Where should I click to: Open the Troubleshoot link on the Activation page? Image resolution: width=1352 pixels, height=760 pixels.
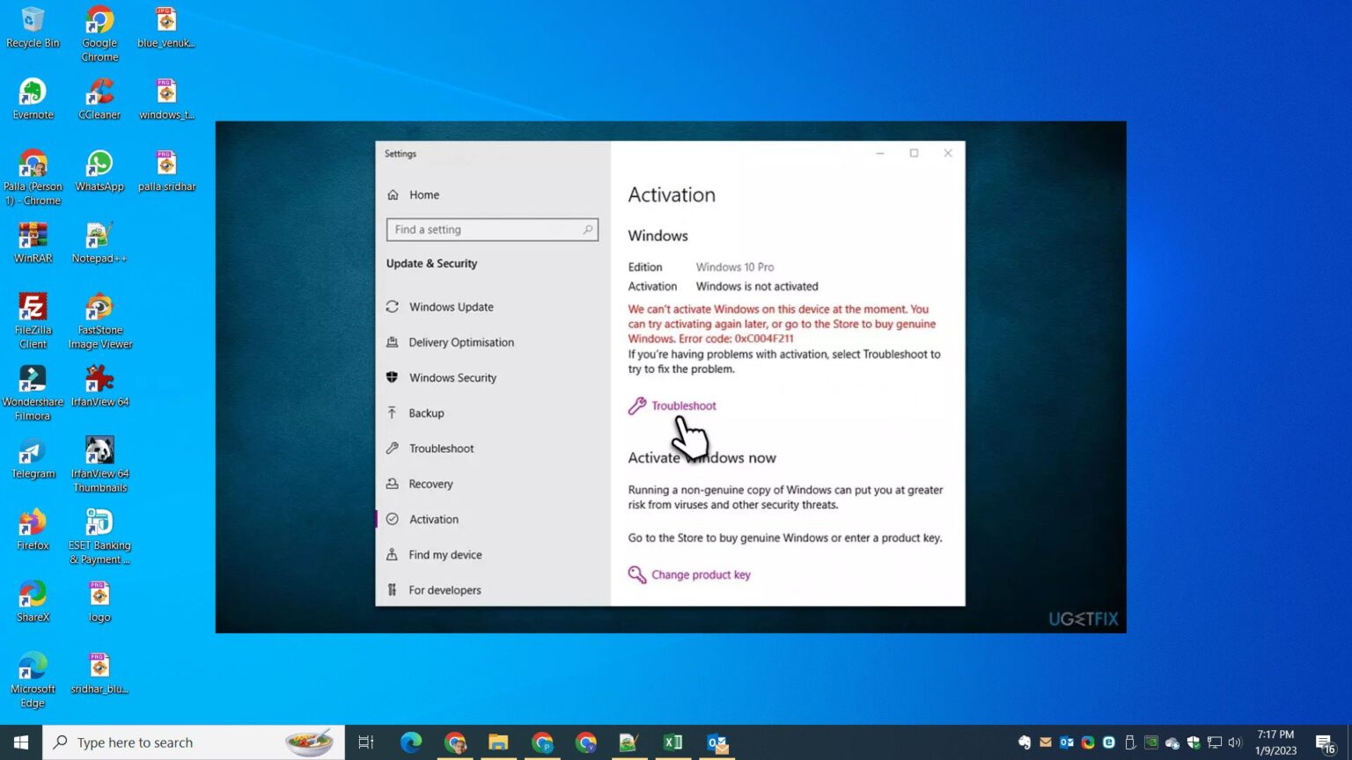(683, 406)
